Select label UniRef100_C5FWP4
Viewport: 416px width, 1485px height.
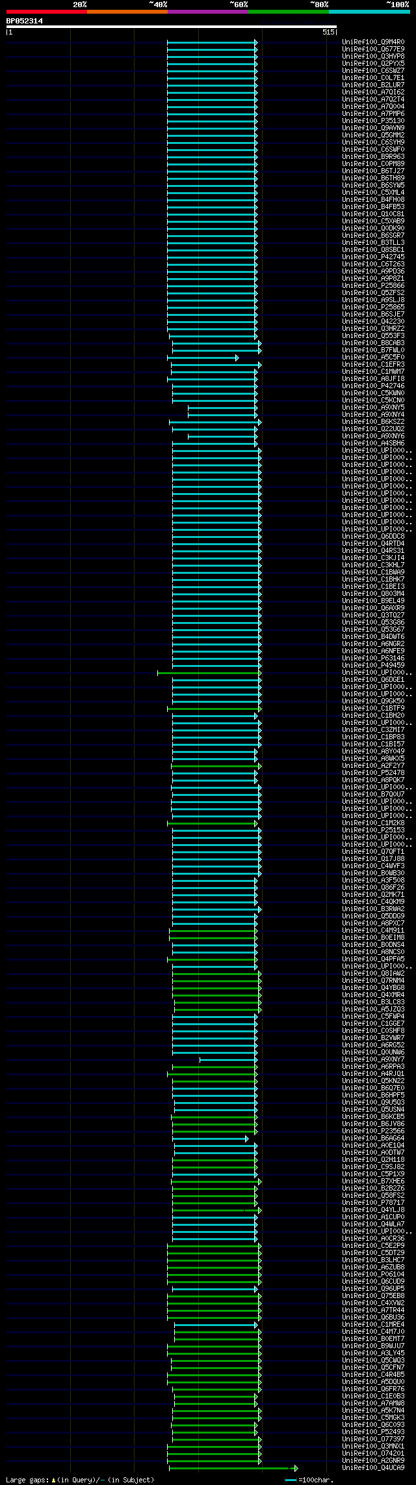click(373, 1017)
